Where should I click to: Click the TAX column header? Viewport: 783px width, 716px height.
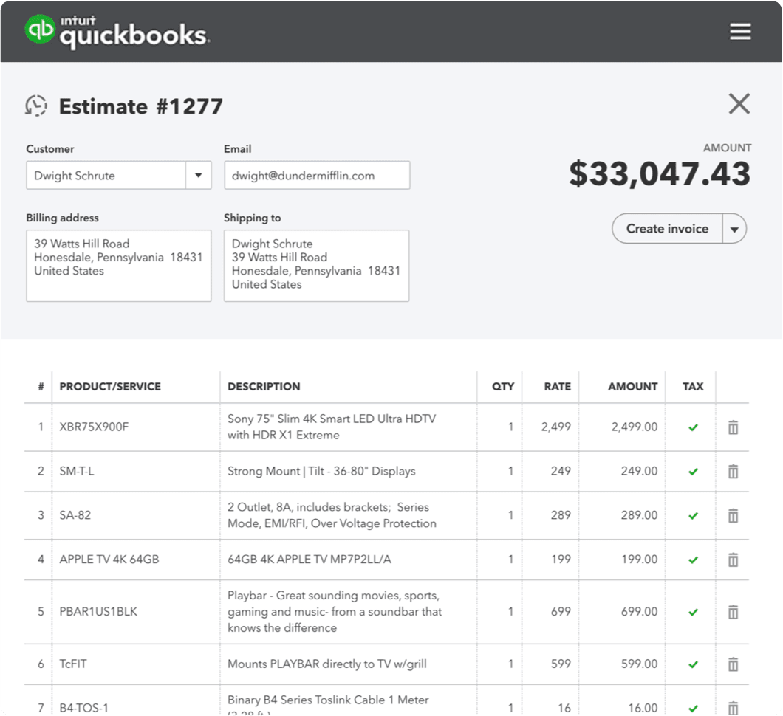(693, 387)
